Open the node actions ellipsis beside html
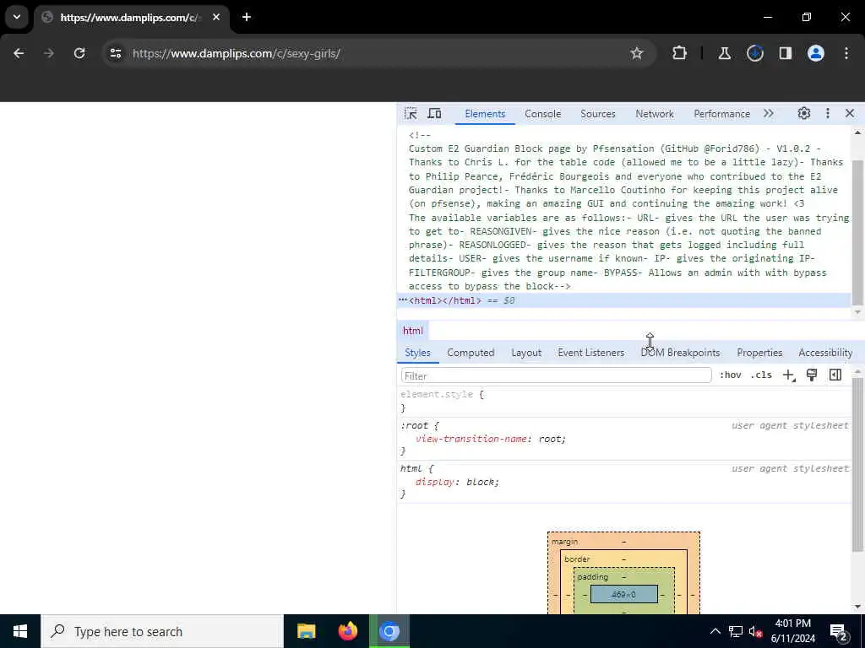Image resolution: width=865 pixels, height=648 pixels. (403, 300)
